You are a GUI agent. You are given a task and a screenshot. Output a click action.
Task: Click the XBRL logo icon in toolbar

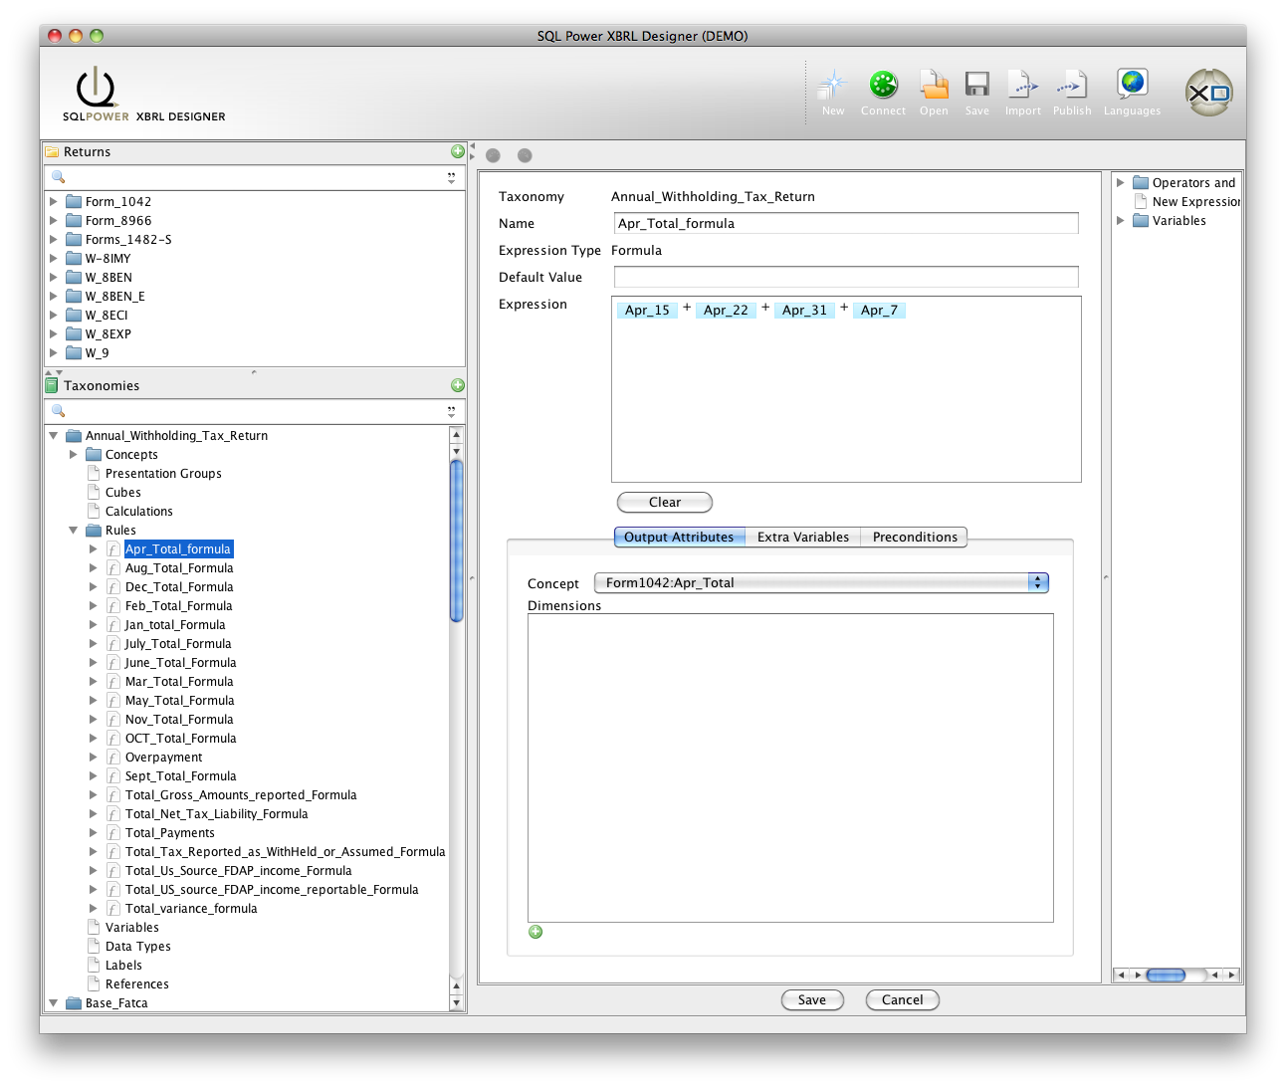1208,93
